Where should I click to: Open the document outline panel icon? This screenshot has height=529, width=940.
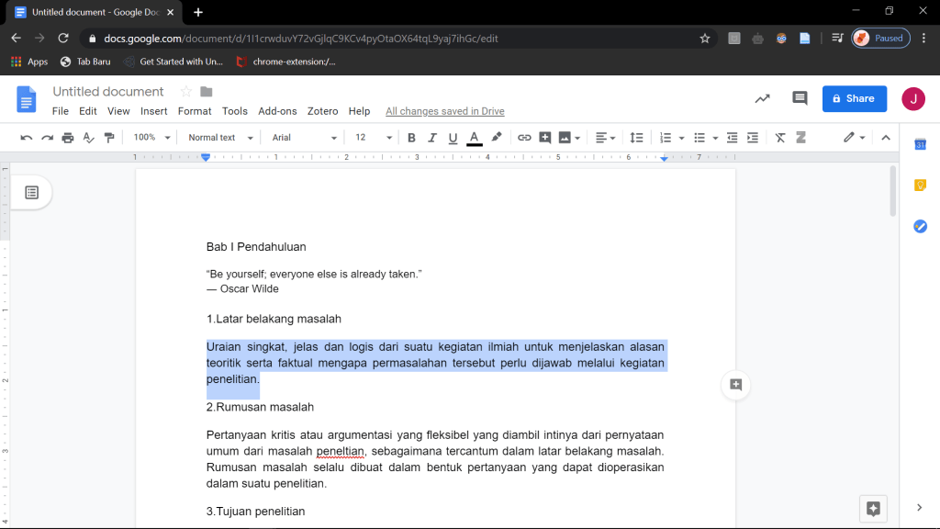point(32,193)
